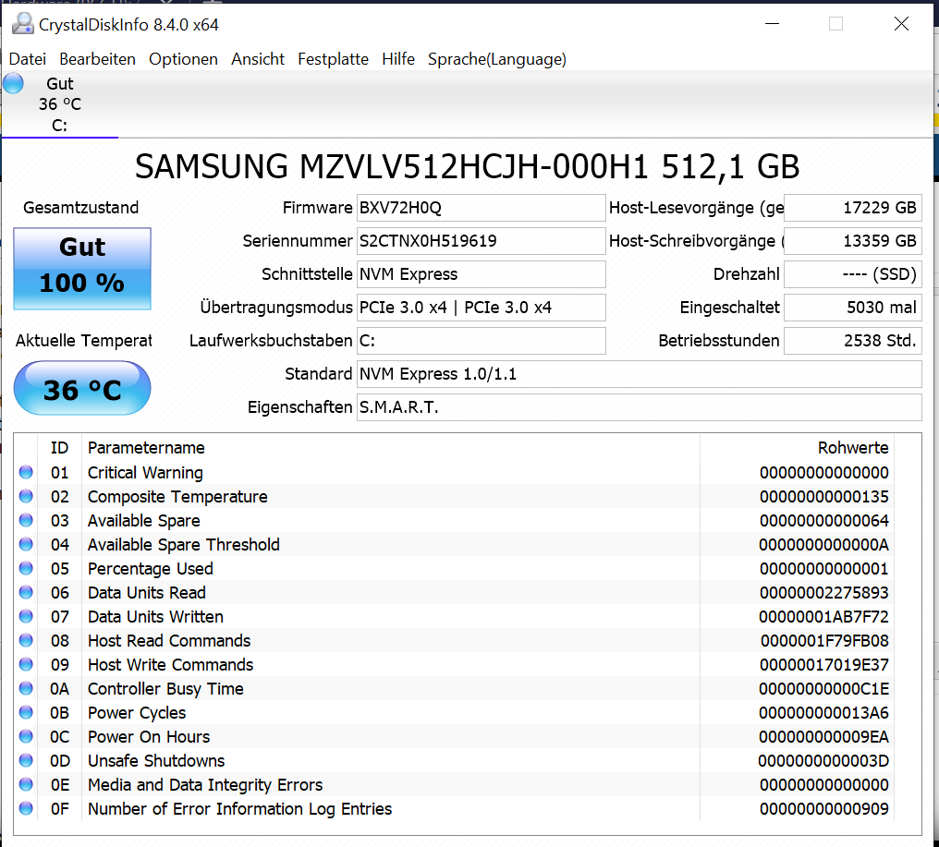Click status orb of Available Spare row
Image resolution: width=939 pixels, height=847 pixels.
[x=26, y=520]
